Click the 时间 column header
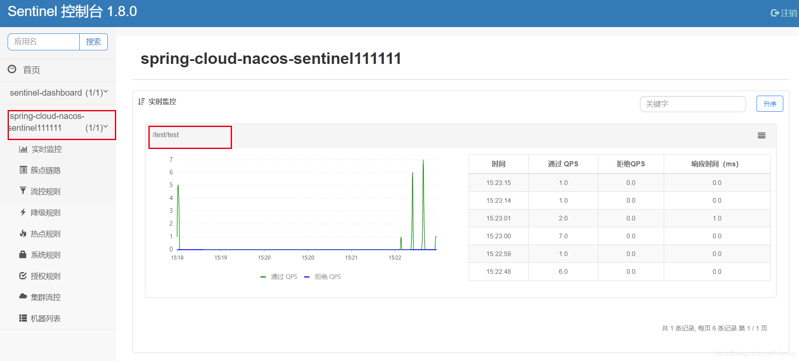 click(x=499, y=164)
